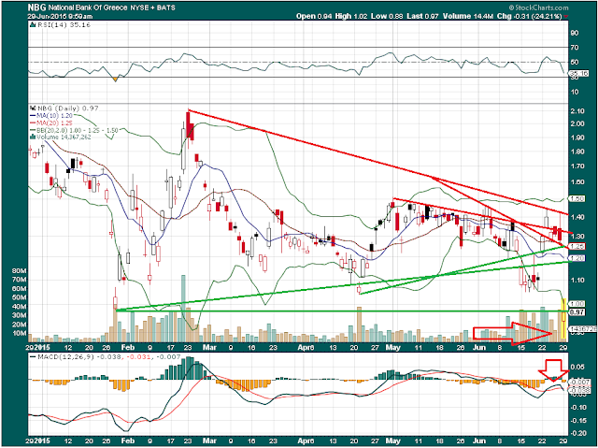Click the 35.16 RSI value tag

click(x=577, y=73)
